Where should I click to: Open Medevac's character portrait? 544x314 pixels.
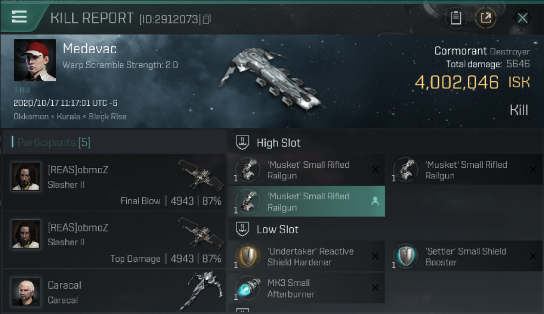coord(35,60)
